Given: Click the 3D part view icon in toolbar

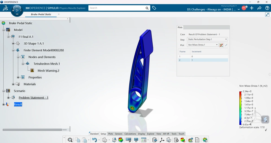Looking at the screenshot, I should pyautogui.click(x=104, y=140).
